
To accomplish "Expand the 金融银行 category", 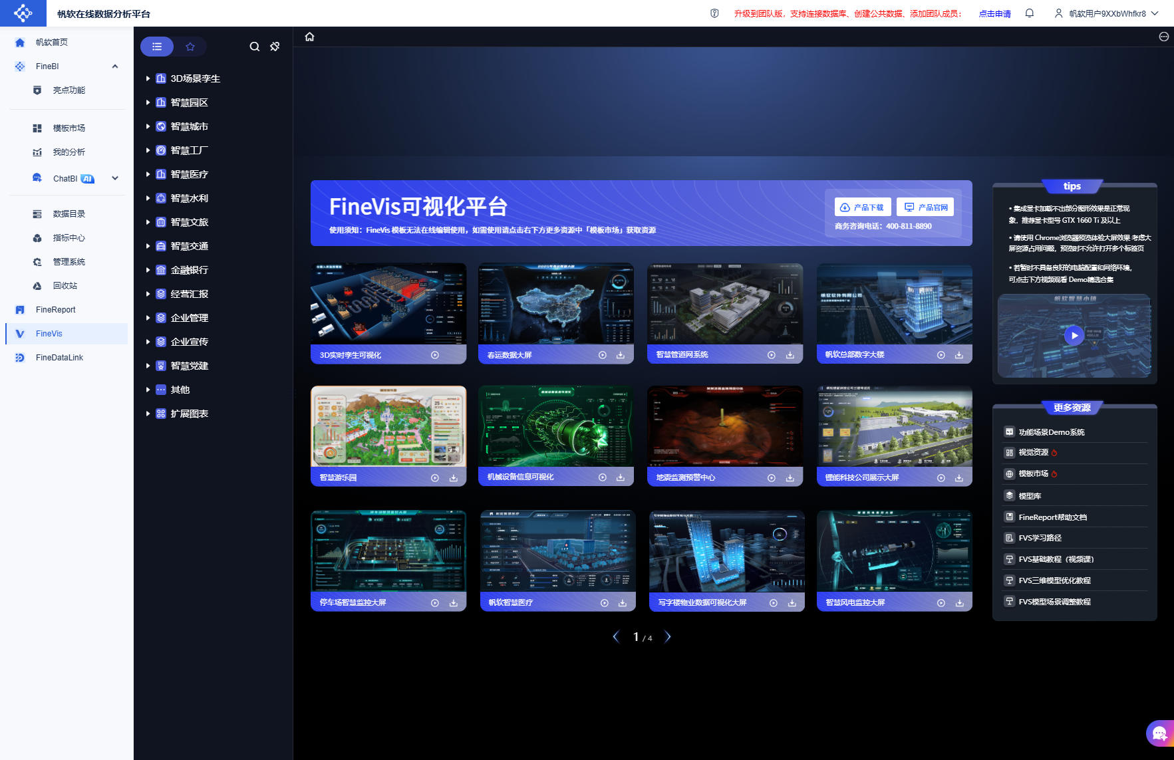I will click(148, 270).
